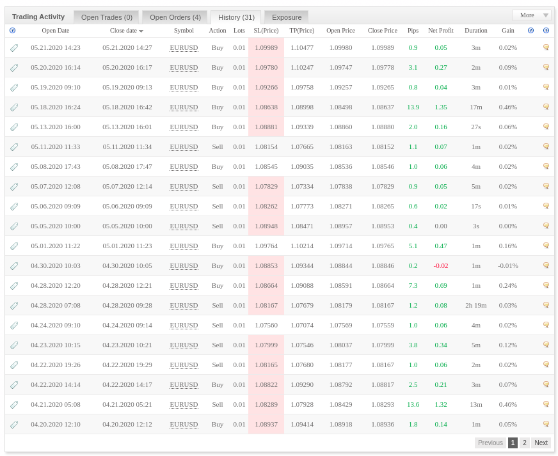
Task: Click the 13.9 pips value
Action: pyautogui.click(x=413, y=107)
